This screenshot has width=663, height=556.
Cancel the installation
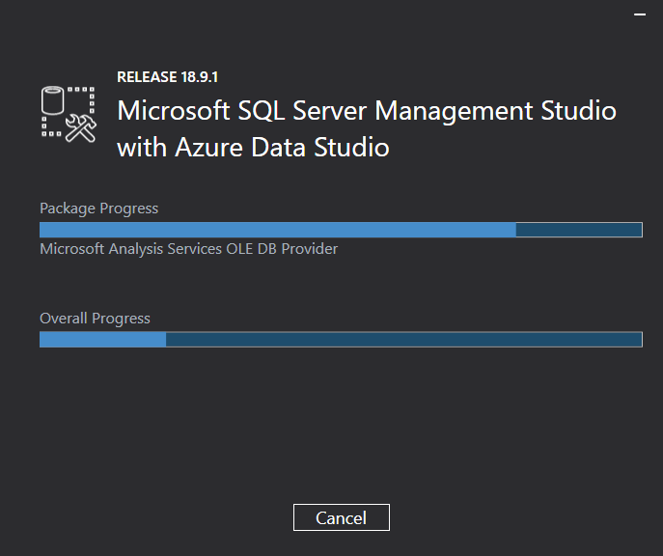tap(342, 517)
